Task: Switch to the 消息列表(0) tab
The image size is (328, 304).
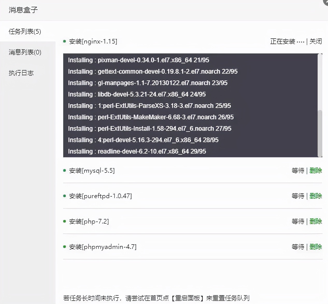Action: [25, 52]
